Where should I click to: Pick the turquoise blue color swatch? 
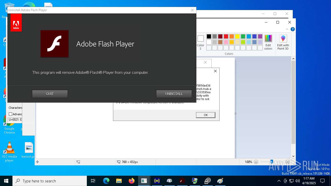click(249, 36)
